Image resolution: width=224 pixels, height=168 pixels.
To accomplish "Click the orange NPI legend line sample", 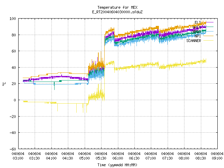I will pyautogui.click(x=209, y=36).
